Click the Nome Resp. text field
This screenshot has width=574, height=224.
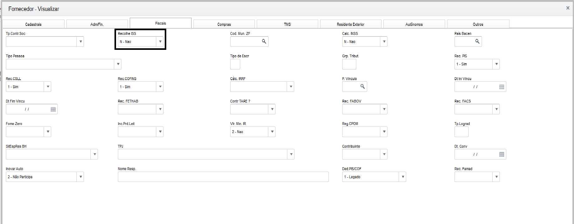223,177
